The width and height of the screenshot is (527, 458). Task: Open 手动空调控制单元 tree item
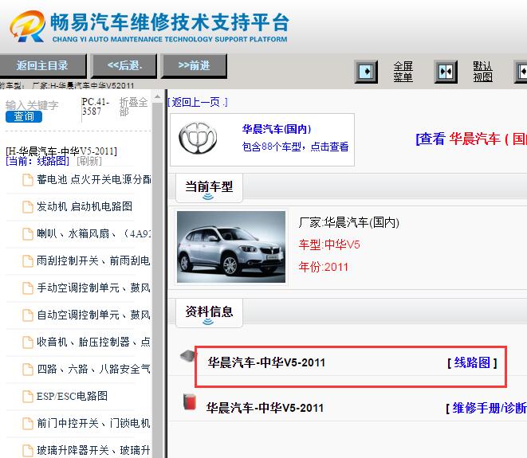pos(93,288)
